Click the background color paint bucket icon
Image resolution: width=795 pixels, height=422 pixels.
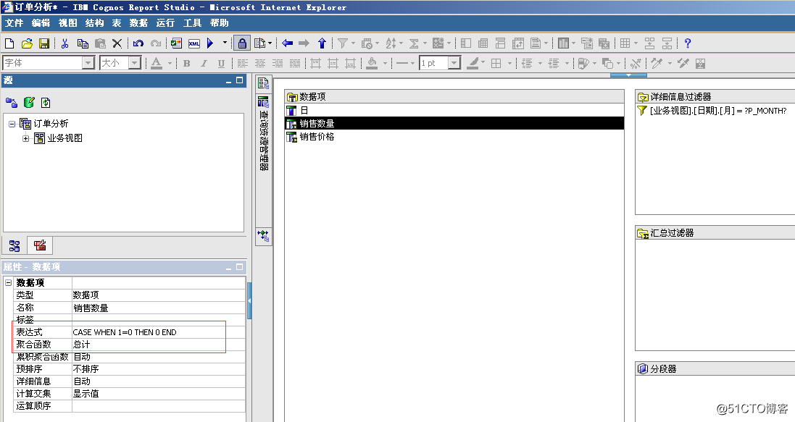tap(372, 63)
